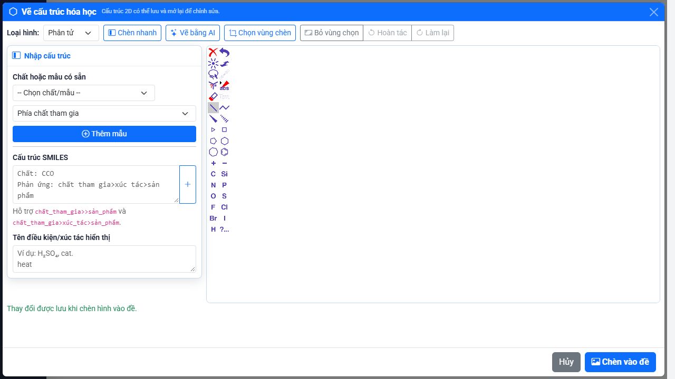Select the Bromine (Br) atom tool

(x=213, y=218)
